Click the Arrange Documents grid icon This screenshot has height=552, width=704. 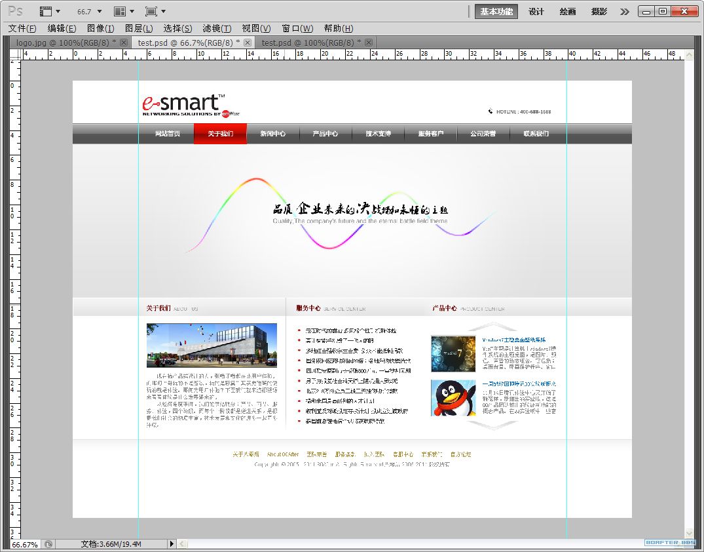[x=120, y=11]
